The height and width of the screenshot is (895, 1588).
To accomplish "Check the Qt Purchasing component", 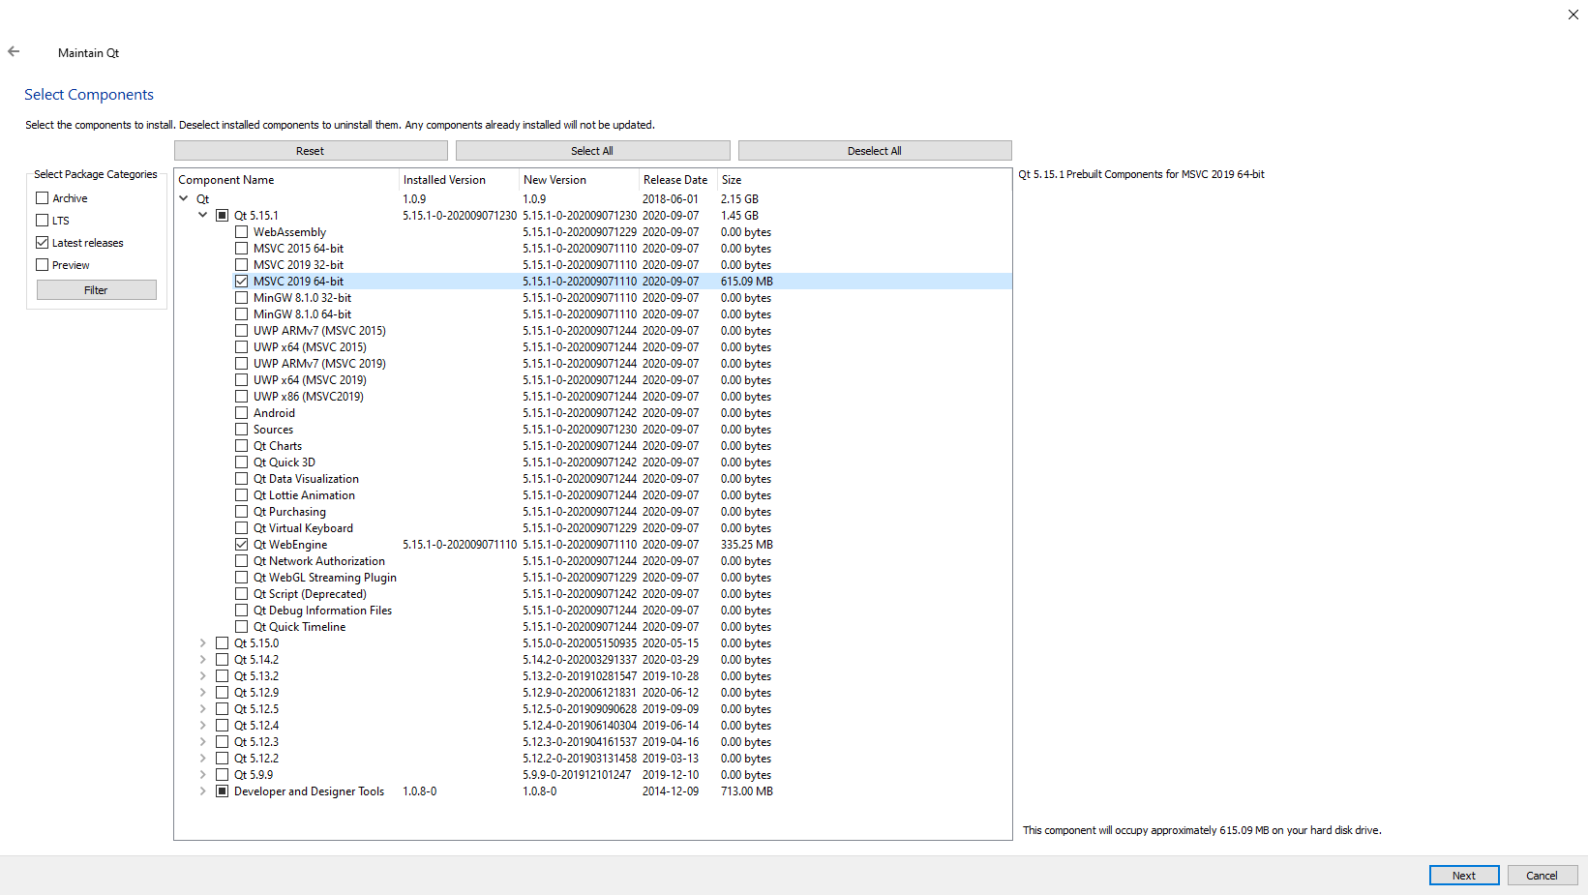I will 242,511.
